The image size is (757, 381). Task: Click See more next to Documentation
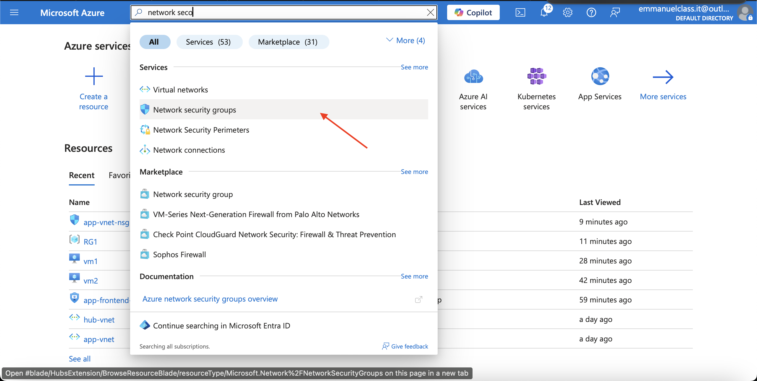tap(414, 276)
